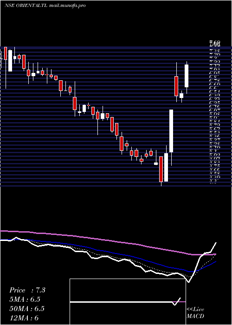Click the <<Live MACD label
The height and width of the screenshot is (325, 232).
click(195, 313)
